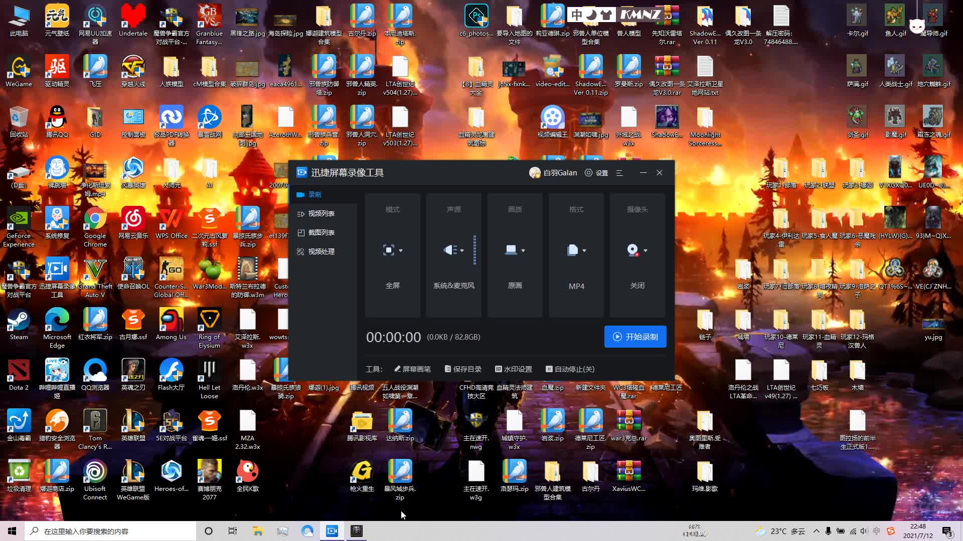
Task: Open the taskbar volume control
Action: 864,531
